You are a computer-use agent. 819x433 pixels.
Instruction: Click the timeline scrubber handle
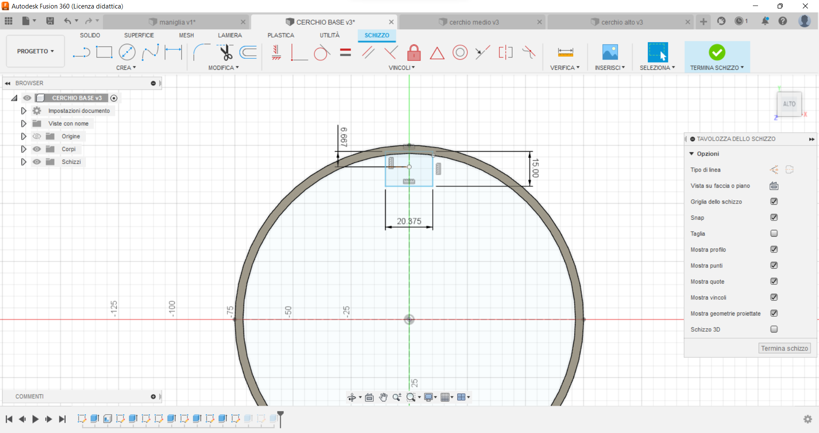(281, 414)
